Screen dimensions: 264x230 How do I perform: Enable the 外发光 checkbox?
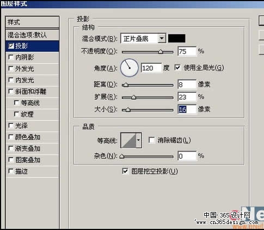[x=11, y=69]
